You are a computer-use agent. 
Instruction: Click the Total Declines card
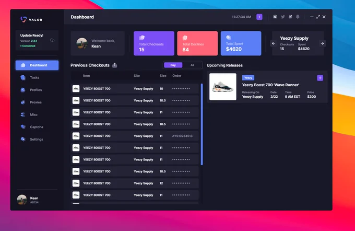point(197,43)
